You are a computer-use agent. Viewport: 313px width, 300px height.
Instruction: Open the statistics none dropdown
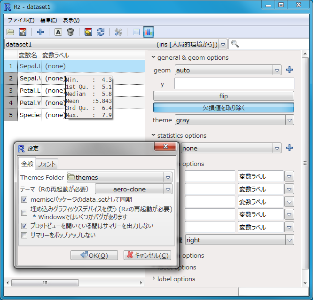(x=277, y=149)
